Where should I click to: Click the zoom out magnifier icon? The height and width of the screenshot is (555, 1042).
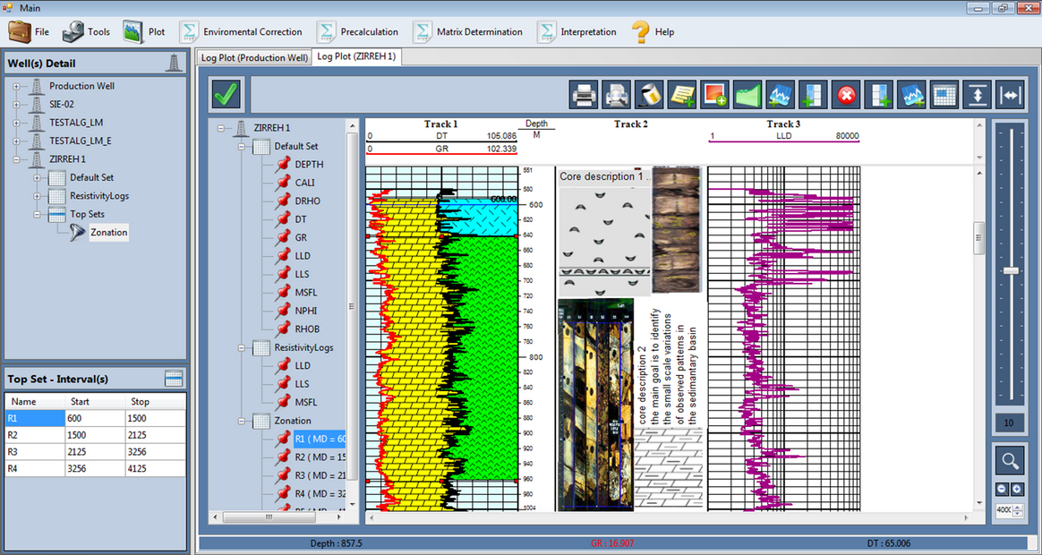1003,490
